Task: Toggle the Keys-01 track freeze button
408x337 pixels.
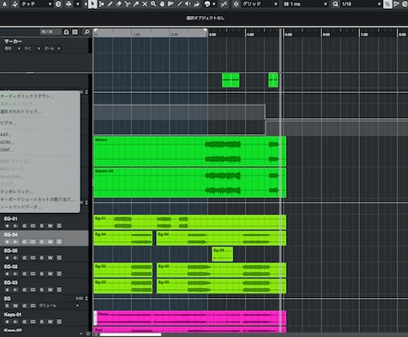Action: point(59,322)
